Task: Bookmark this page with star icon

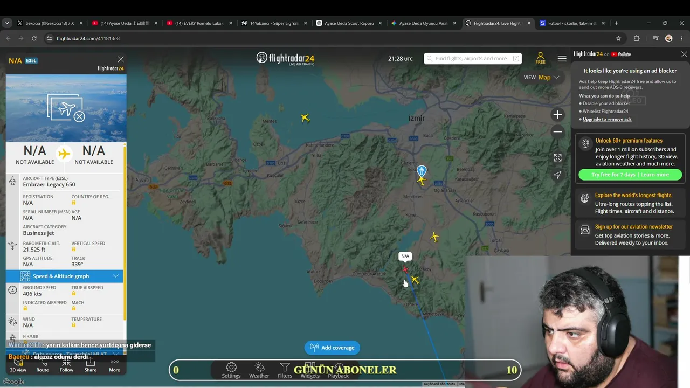Action: [618, 39]
